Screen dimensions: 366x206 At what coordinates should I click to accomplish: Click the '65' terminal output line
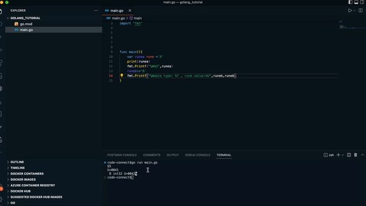click(109, 167)
